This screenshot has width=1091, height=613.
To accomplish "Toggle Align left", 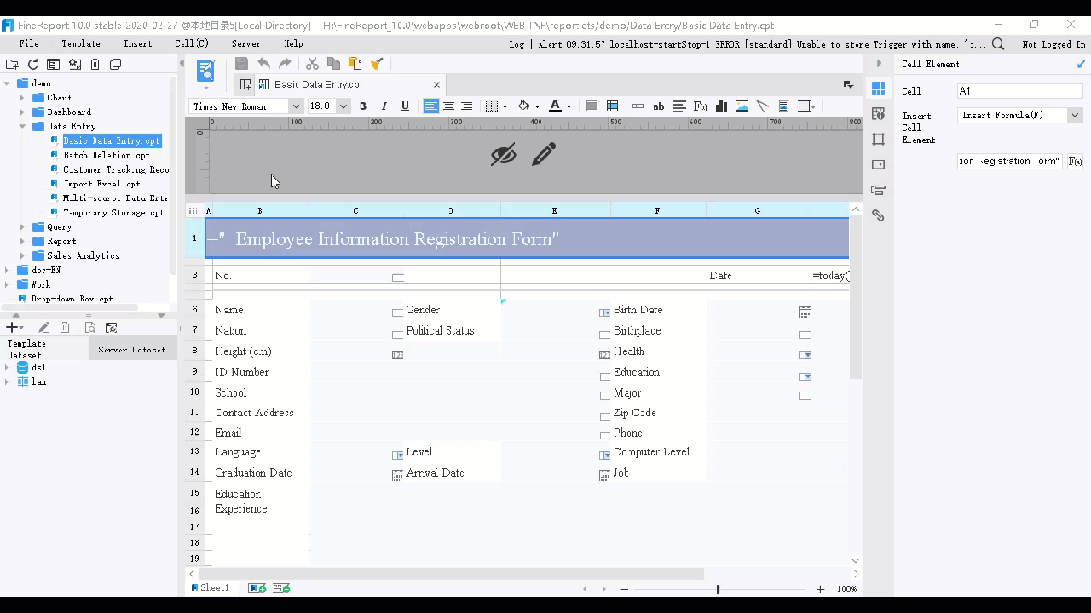I will tap(431, 106).
